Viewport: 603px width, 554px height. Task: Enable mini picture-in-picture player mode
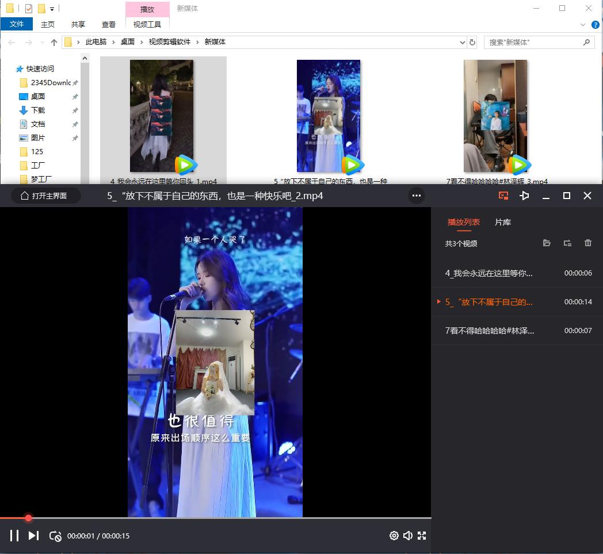pyautogui.click(x=503, y=196)
